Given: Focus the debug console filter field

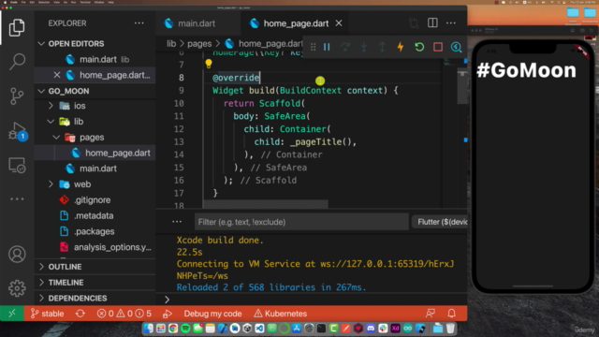Looking at the screenshot, I should 301,222.
